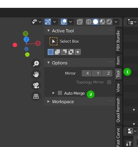Choose the Subtract selection mode
The image size is (138, 147).
[x=64, y=52]
